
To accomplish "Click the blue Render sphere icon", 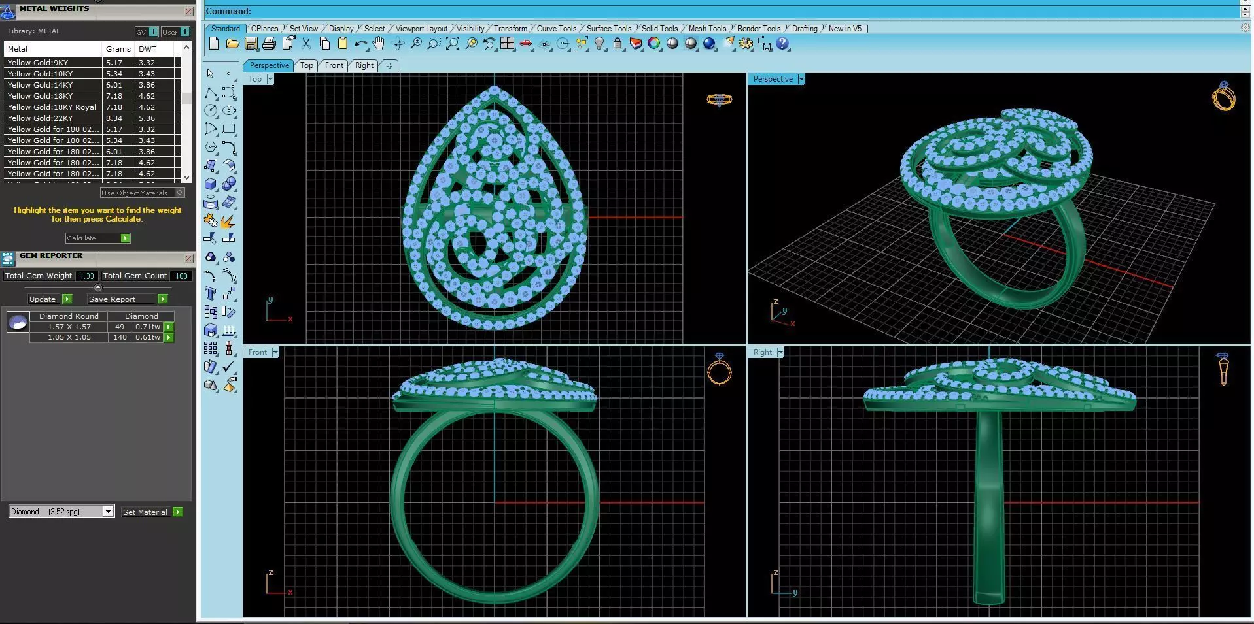I will point(710,44).
